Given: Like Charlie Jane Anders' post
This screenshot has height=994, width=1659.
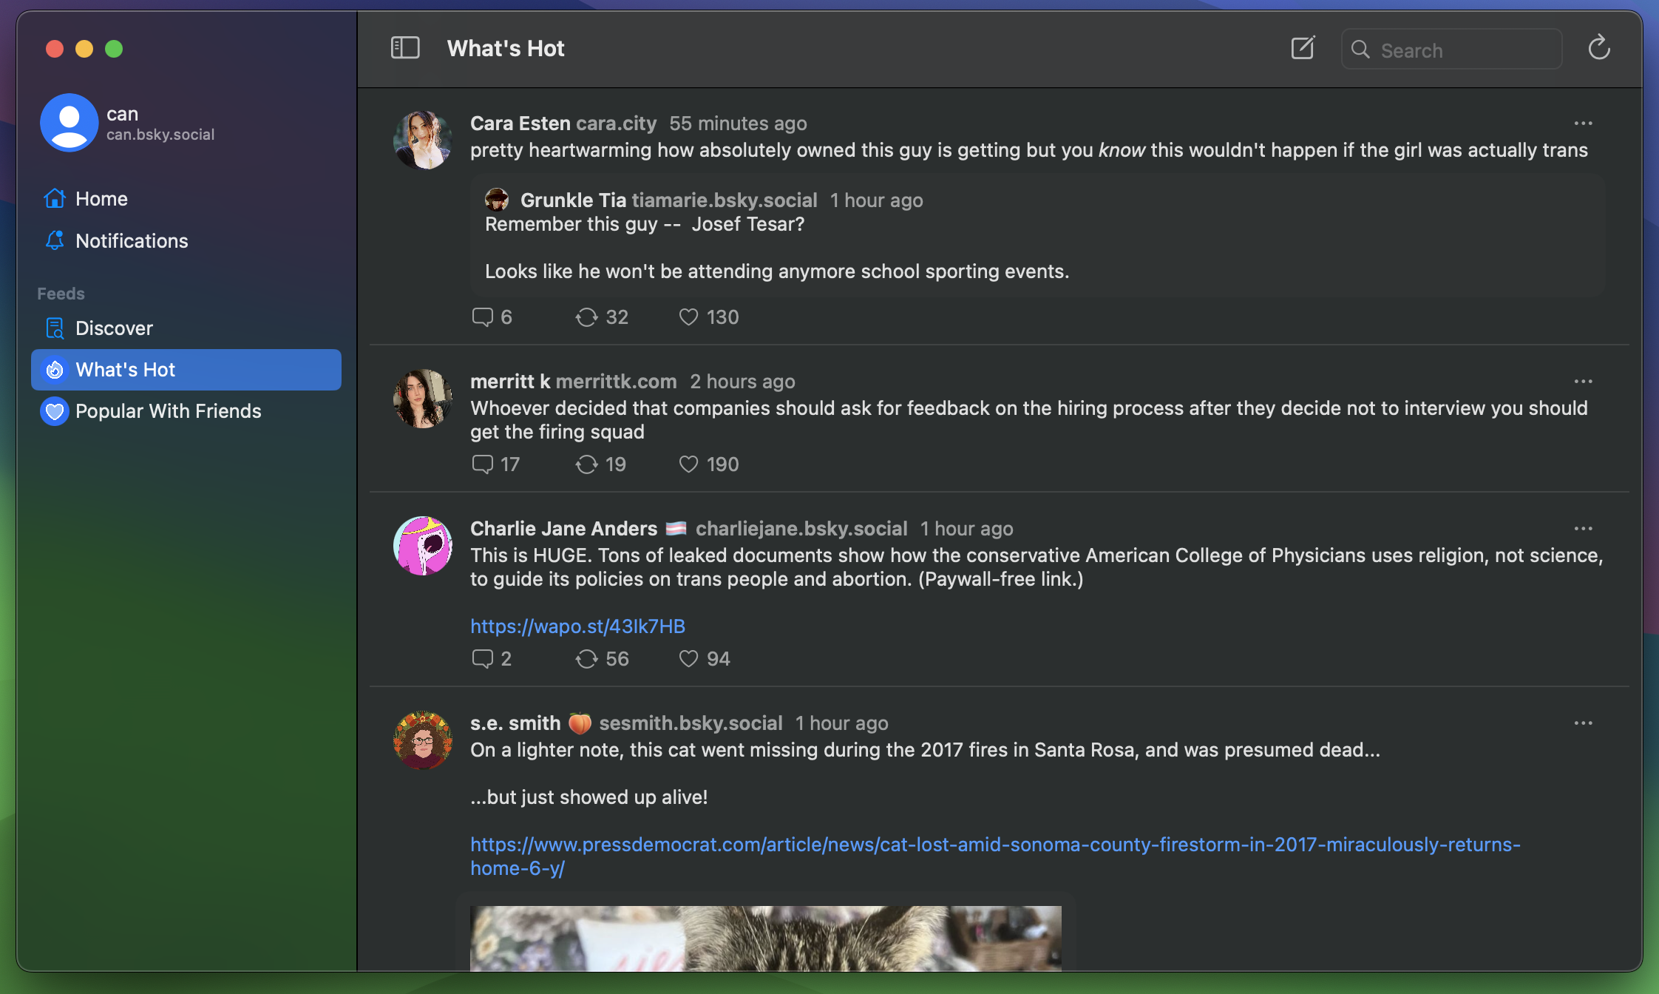Looking at the screenshot, I should pos(688,659).
